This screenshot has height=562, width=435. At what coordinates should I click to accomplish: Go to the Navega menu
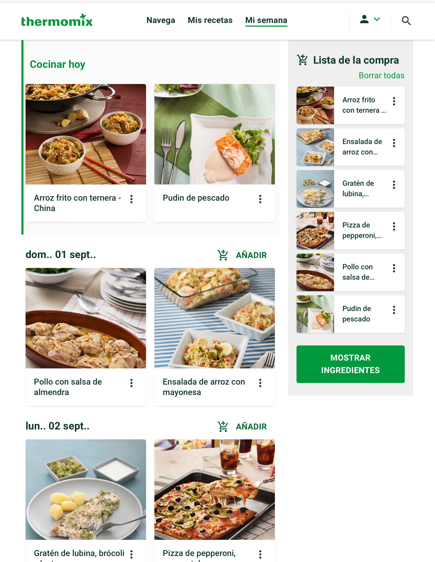pyautogui.click(x=161, y=20)
